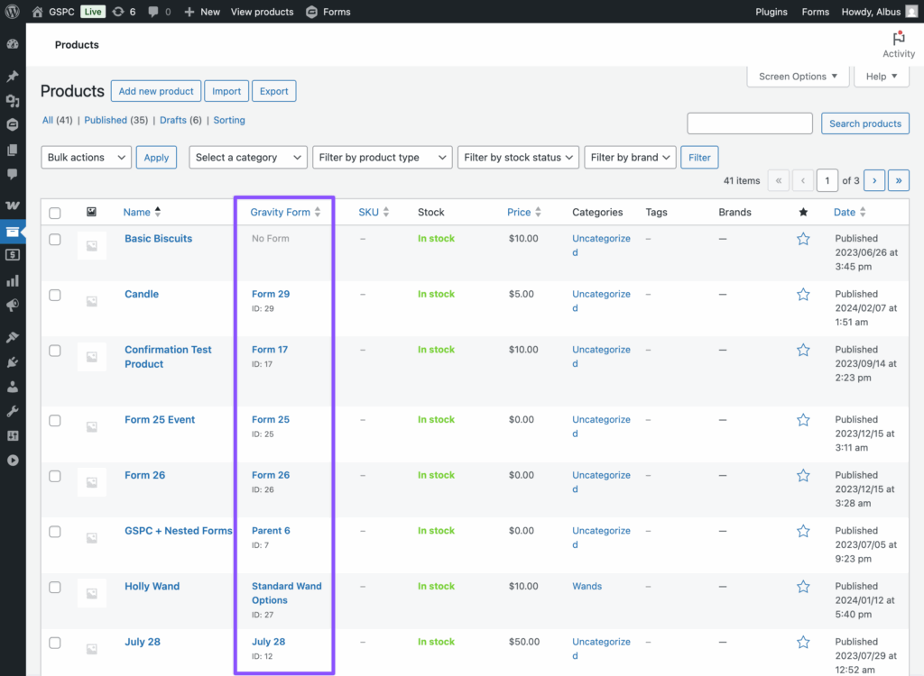Select the Form 25 Event row checkbox
This screenshot has width=924, height=676.
(x=55, y=420)
